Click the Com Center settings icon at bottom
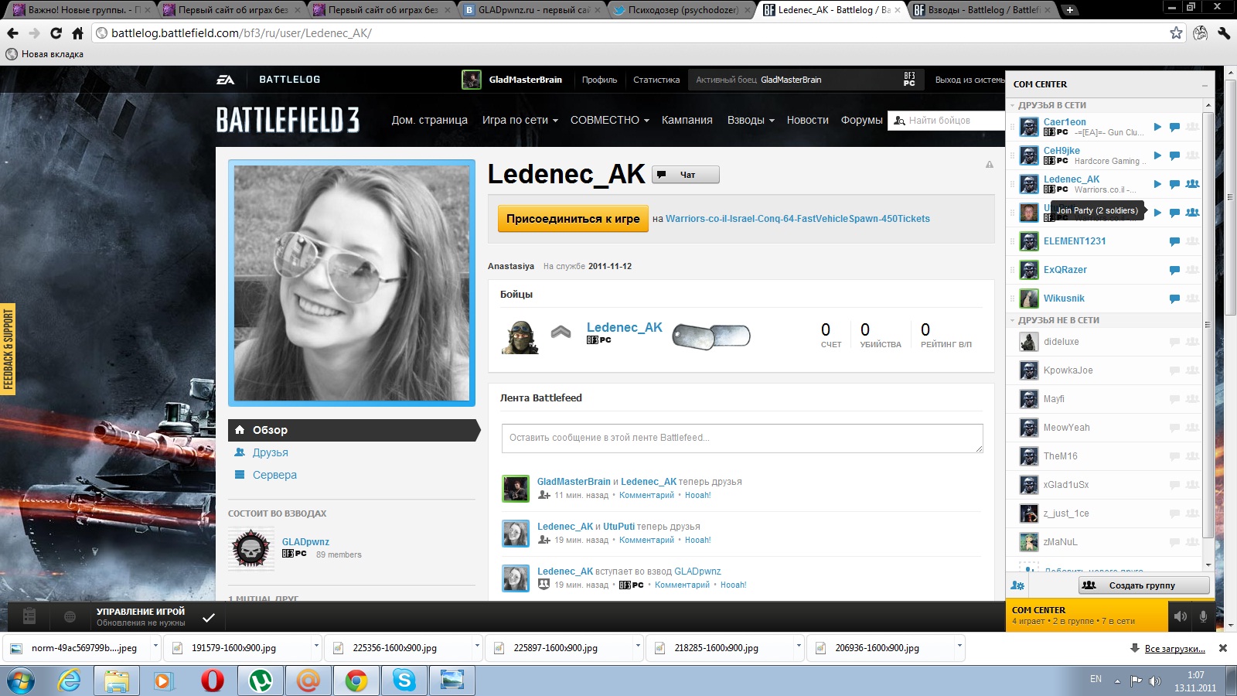The height and width of the screenshot is (696, 1237). (x=1017, y=585)
